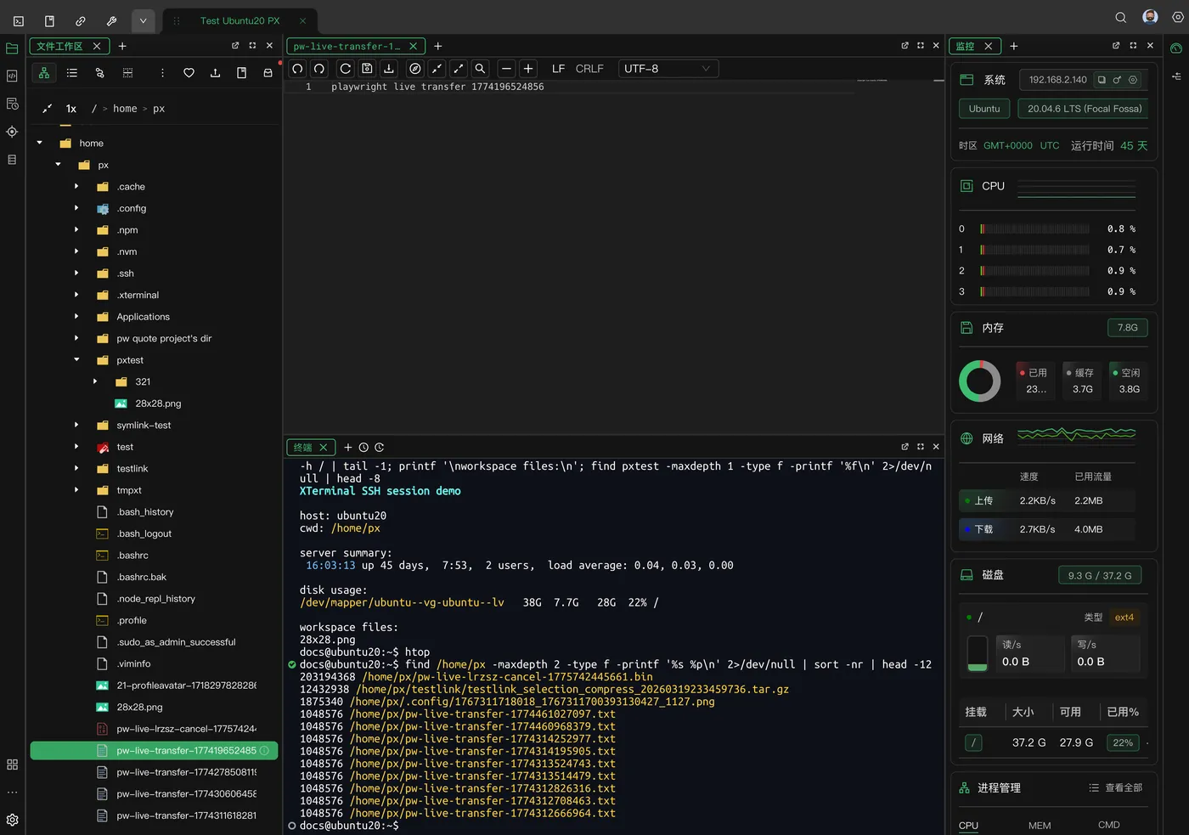Open the .viminfo file
The height and width of the screenshot is (835, 1189).
pyautogui.click(x=133, y=664)
